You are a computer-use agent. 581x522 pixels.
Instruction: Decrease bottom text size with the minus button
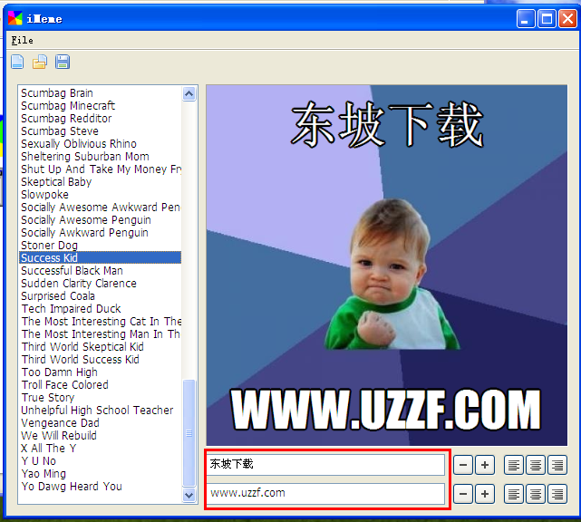[463, 494]
